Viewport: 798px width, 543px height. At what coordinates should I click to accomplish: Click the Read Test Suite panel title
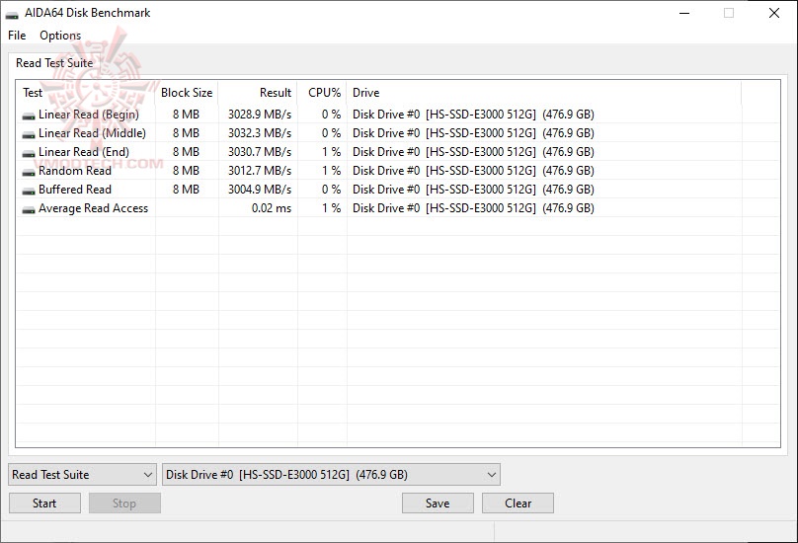[54, 63]
